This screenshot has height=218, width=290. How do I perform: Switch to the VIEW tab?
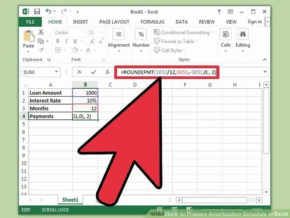231,22
